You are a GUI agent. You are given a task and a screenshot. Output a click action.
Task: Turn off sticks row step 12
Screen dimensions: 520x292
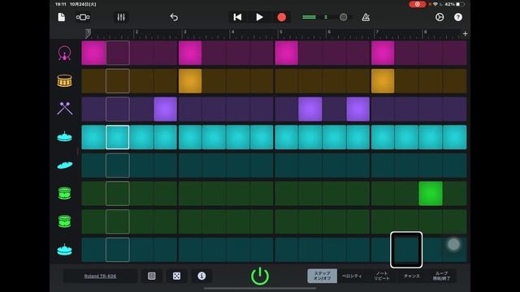coord(358,109)
